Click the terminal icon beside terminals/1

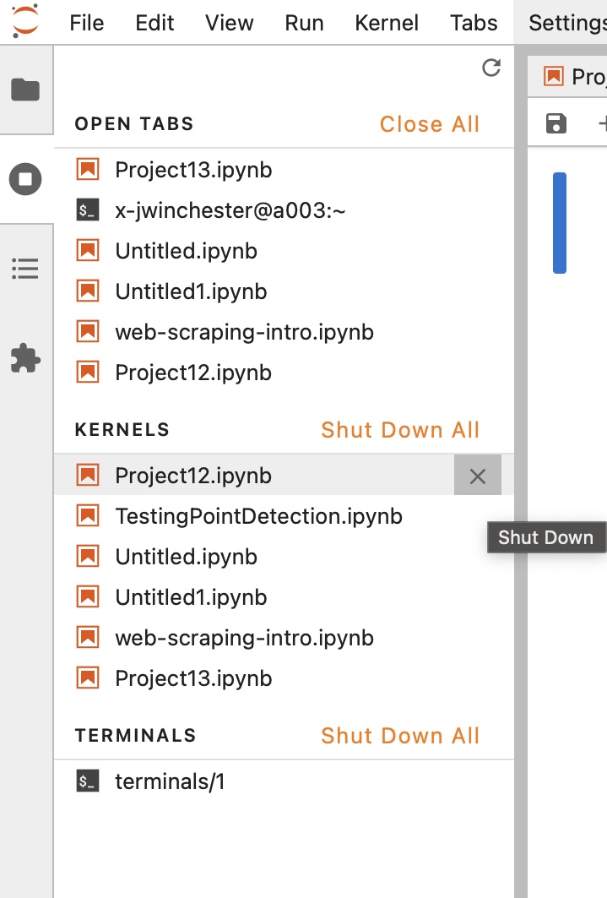pos(88,781)
